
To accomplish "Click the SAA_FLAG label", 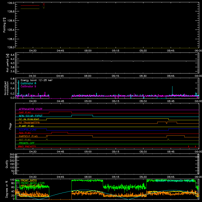I will 25,133.
